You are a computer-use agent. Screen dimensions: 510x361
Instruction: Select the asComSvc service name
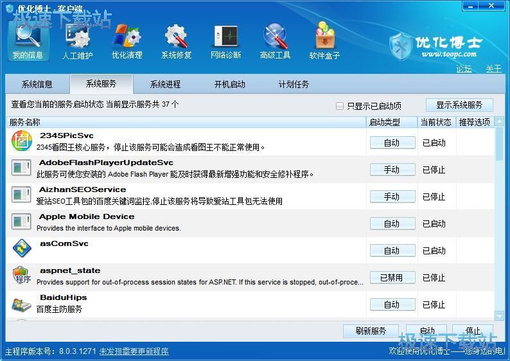(x=64, y=243)
